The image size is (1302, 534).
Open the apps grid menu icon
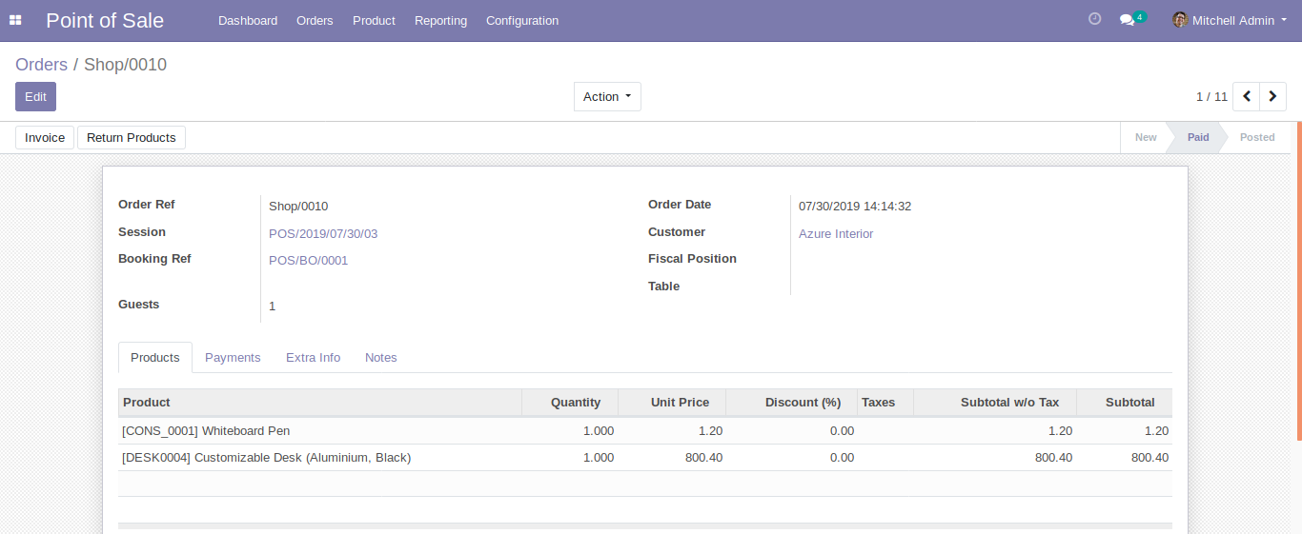[x=15, y=20]
